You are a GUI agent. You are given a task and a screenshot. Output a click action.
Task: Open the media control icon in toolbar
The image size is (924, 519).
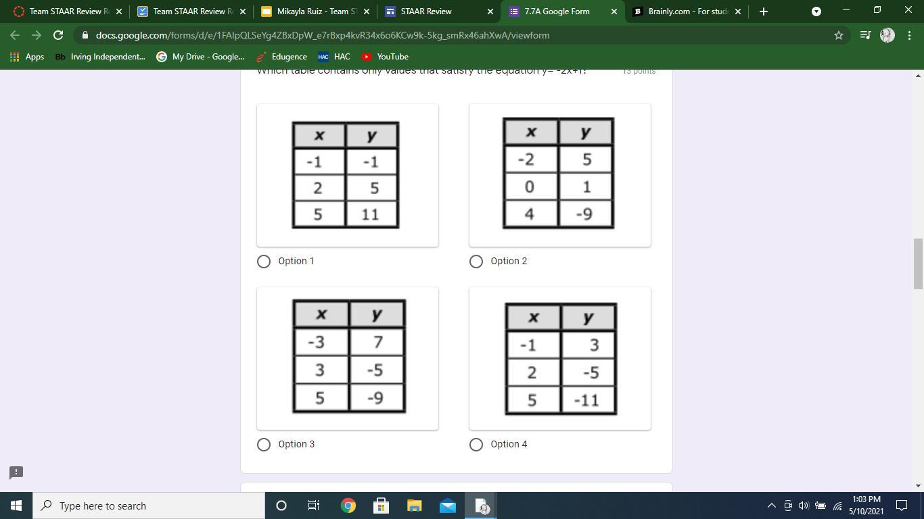pyautogui.click(x=865, y=35)
